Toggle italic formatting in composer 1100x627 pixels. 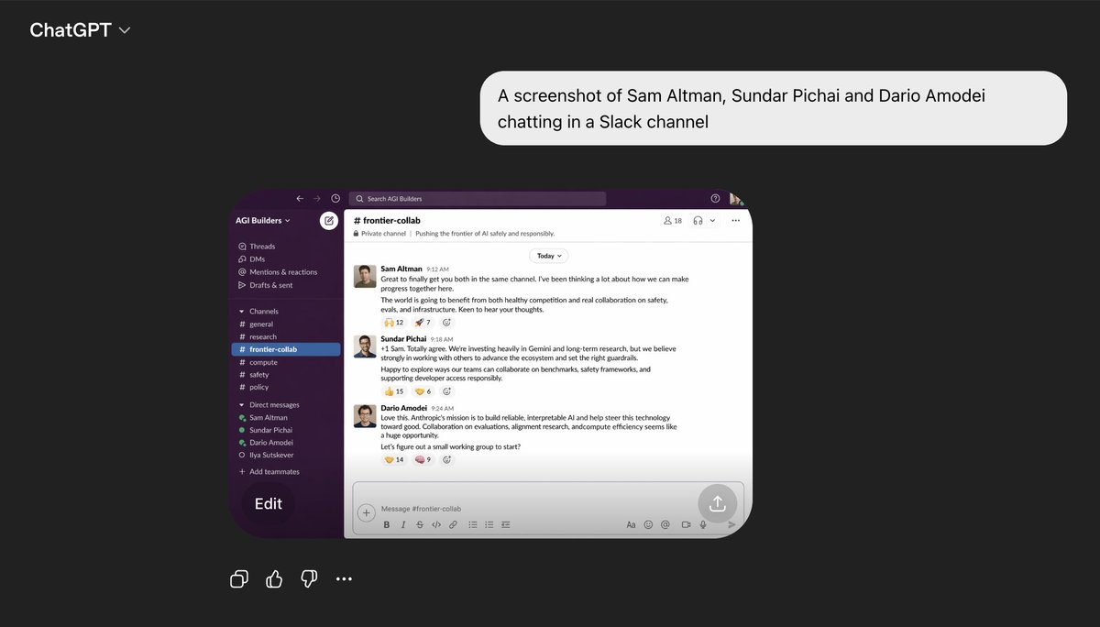403,525
